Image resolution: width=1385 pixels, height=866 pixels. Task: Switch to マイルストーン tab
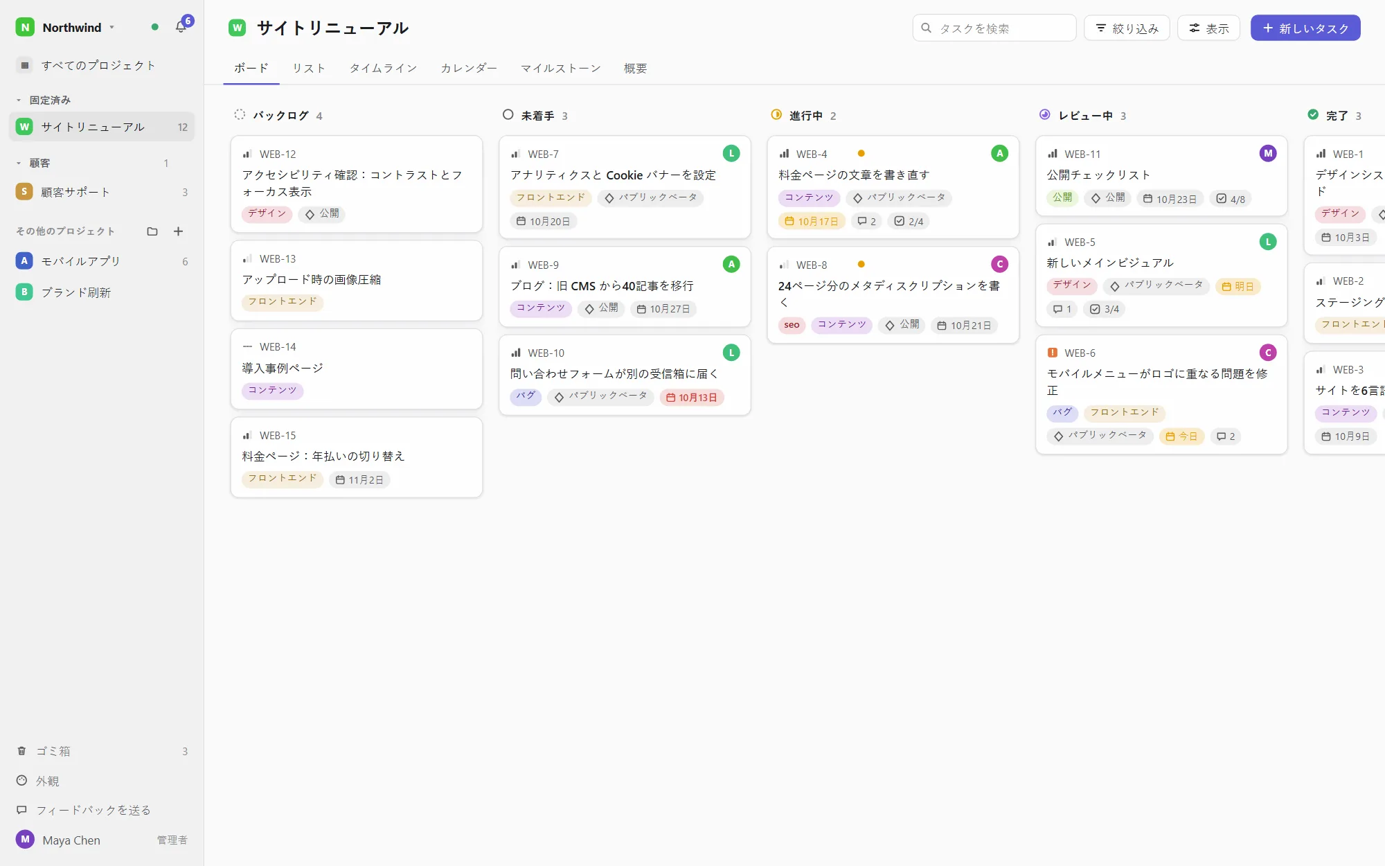[560, 68]
